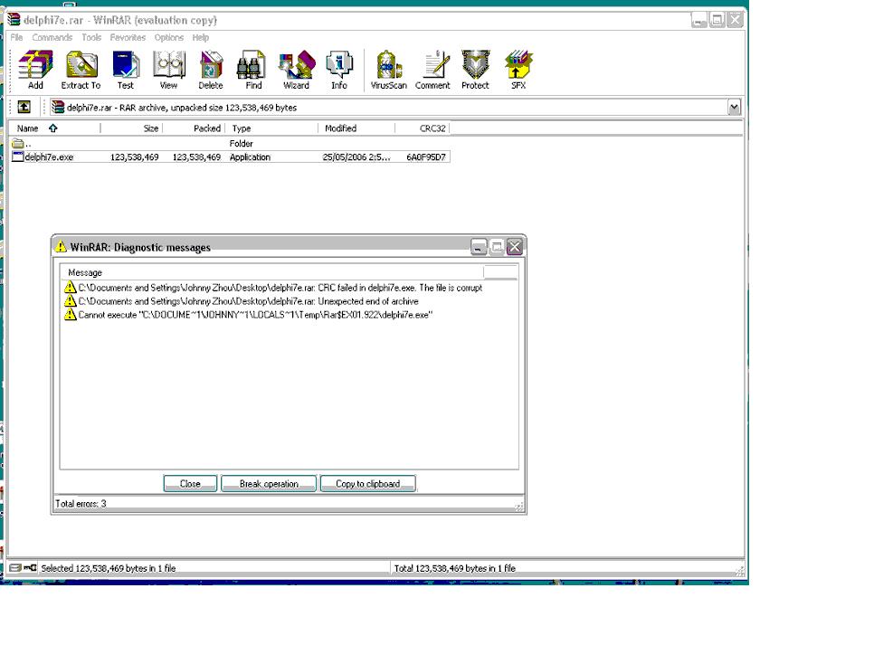Click the Add toolbar icon
Image resolution: width=874 pixels, height=664 pixels.
(35, 70)
